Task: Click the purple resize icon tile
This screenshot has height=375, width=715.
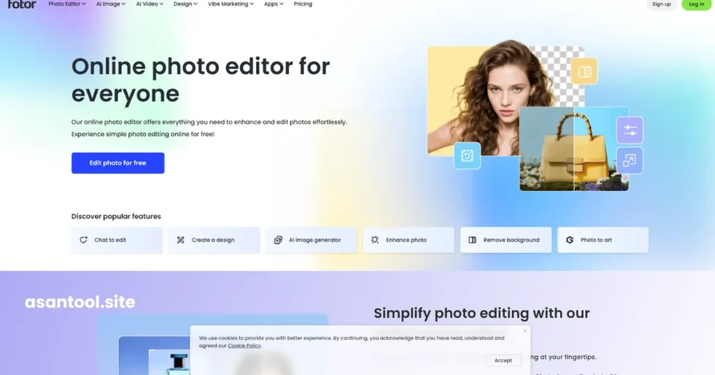Action: point(630,160)
